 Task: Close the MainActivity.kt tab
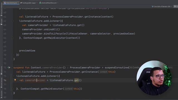pos(18,3)
